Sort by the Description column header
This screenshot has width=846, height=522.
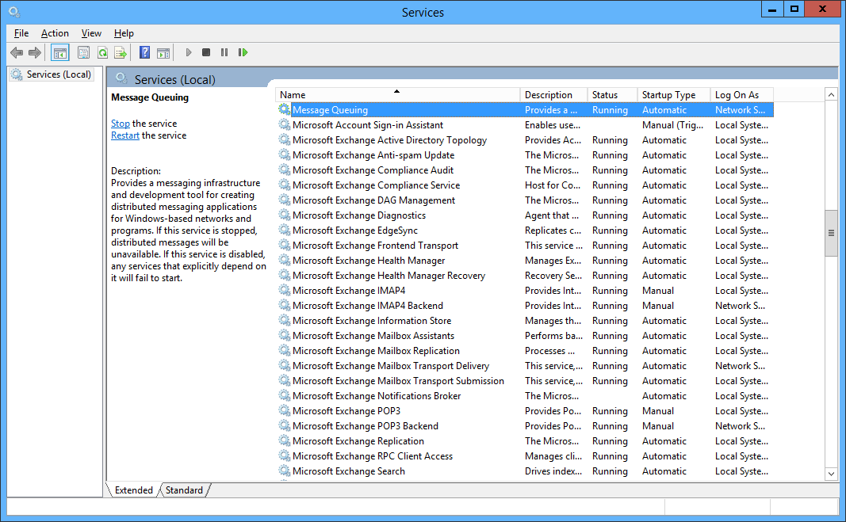click(553, 95)
